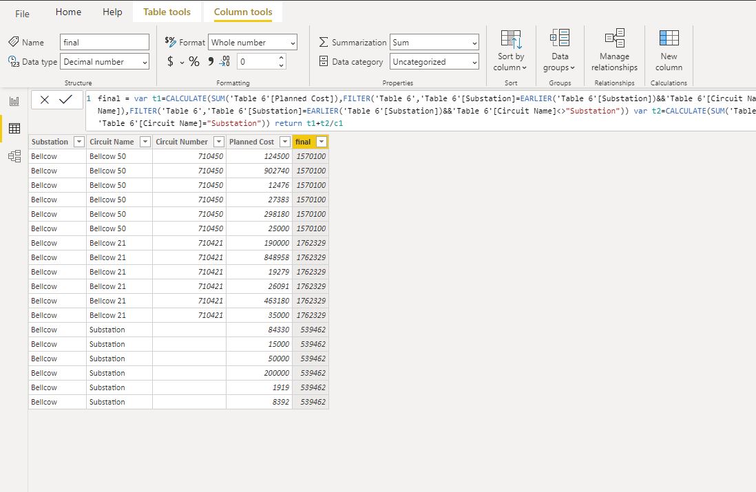This screenshot has width=756, height=492.
Task: Click Planned Cost cell 200000
Action: tap(260, 373)
